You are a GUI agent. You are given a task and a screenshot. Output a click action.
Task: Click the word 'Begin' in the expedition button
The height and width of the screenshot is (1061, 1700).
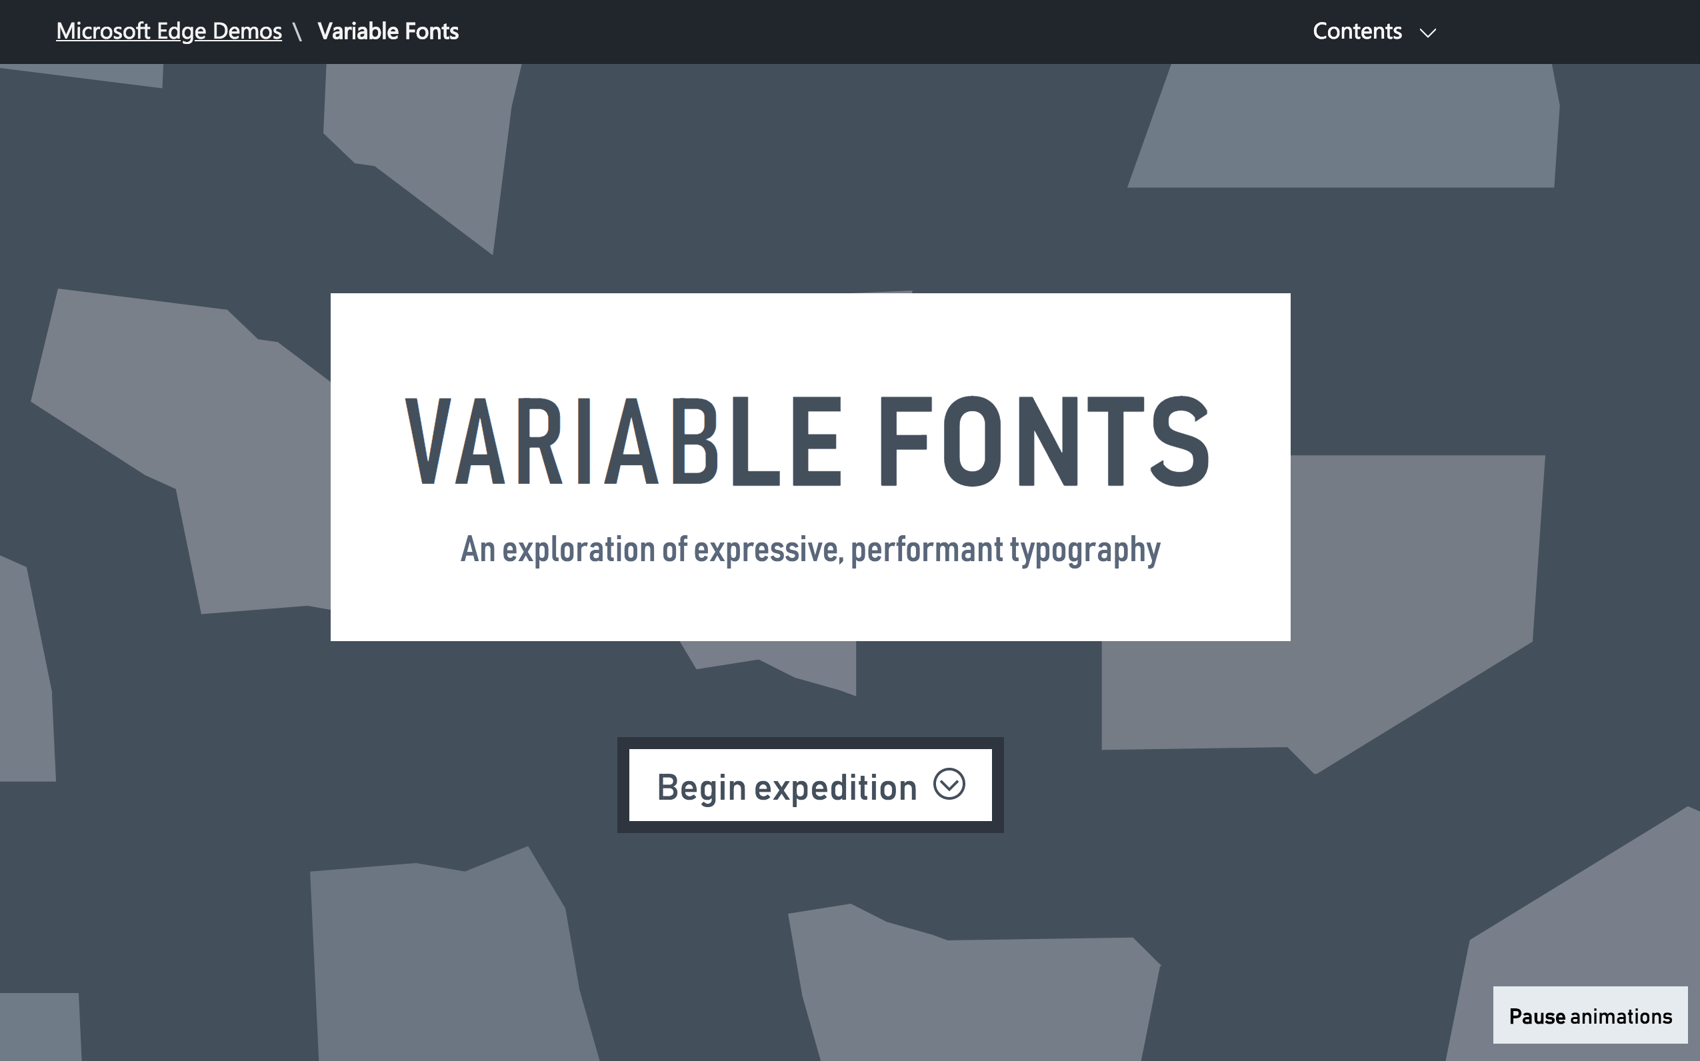[701, 787]
